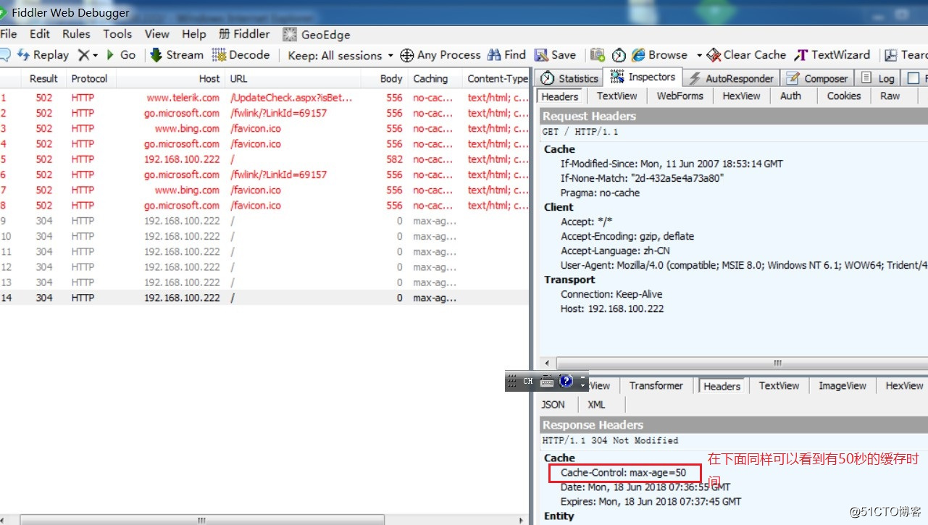This screenshot has width=928, height=525.
Task: Select session 9 with result 304
Action: (264, 221)
